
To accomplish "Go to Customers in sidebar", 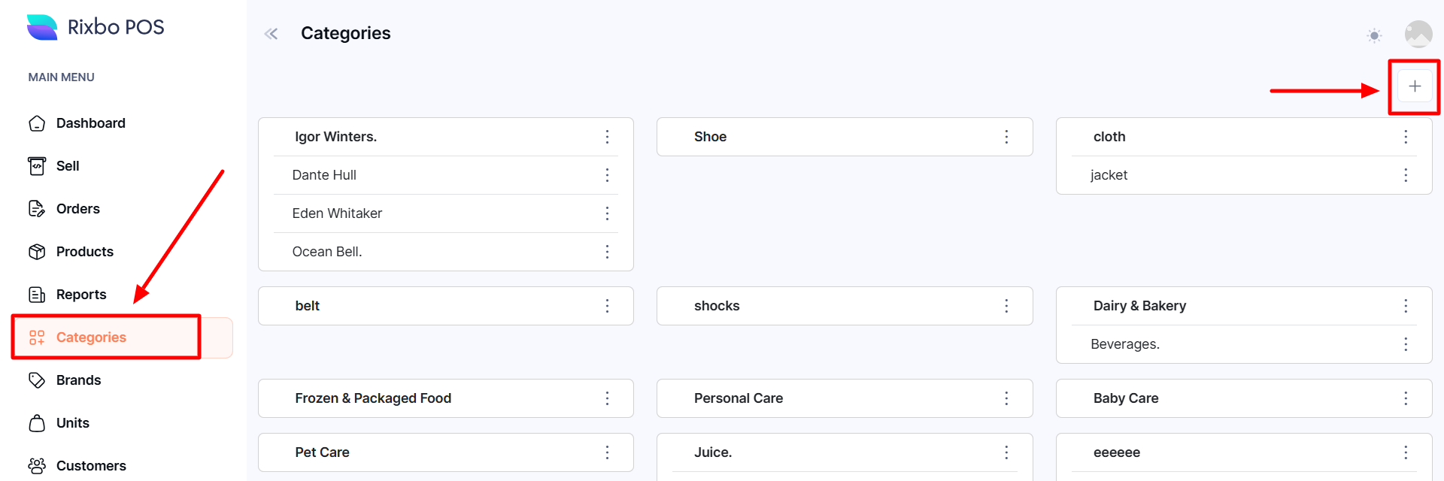I will (90, 466).
